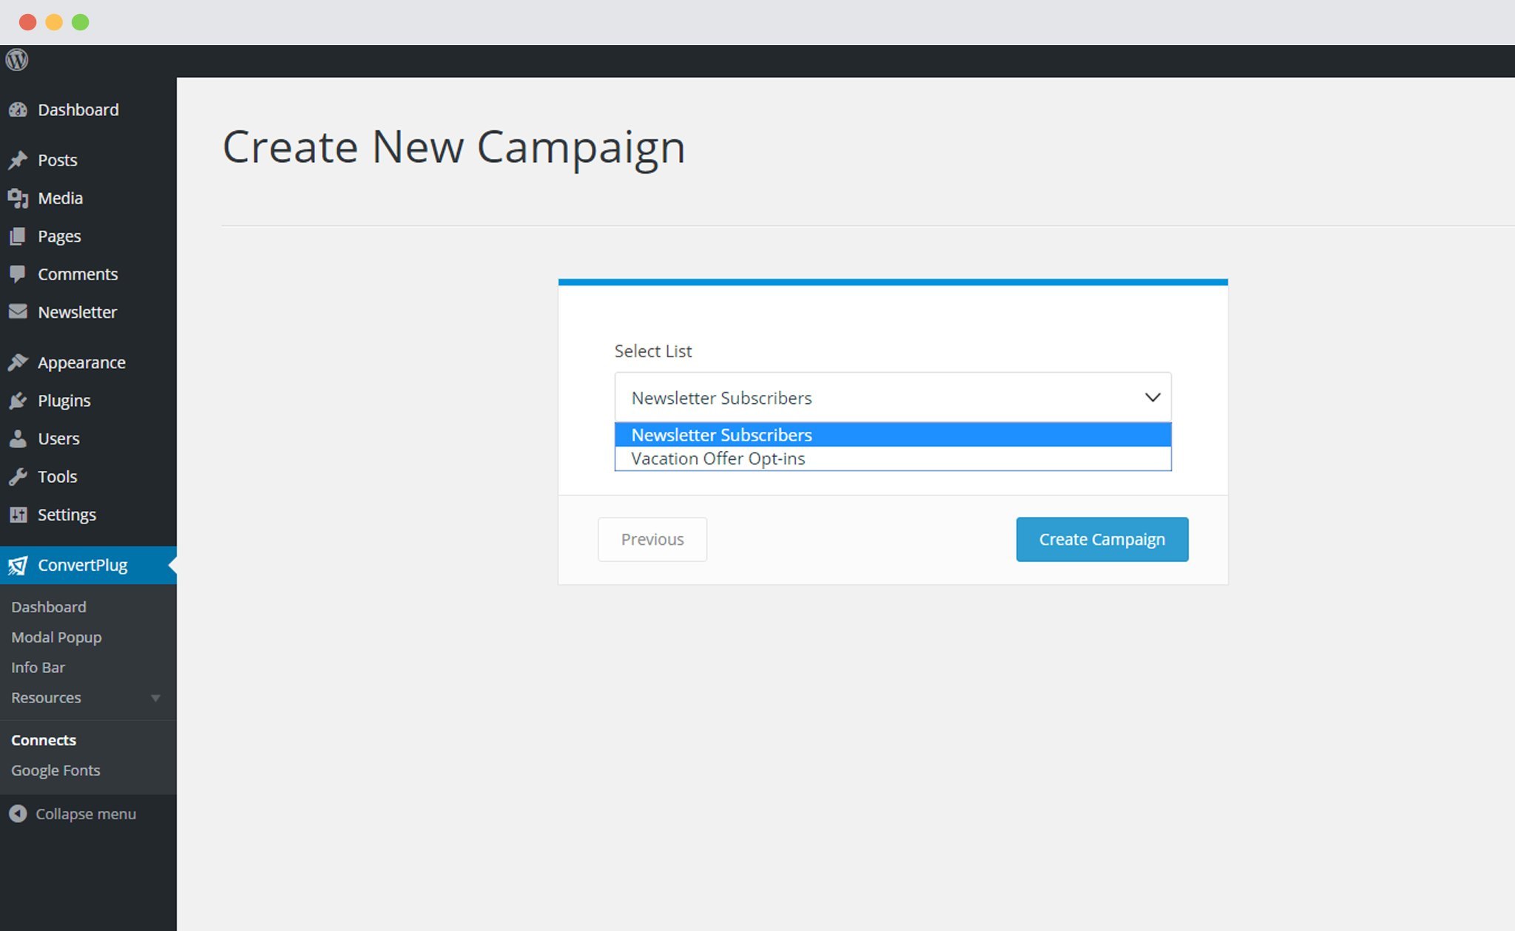Click the Create Campaign button
Viewport: 1515px width, 931px height.
1101,538
